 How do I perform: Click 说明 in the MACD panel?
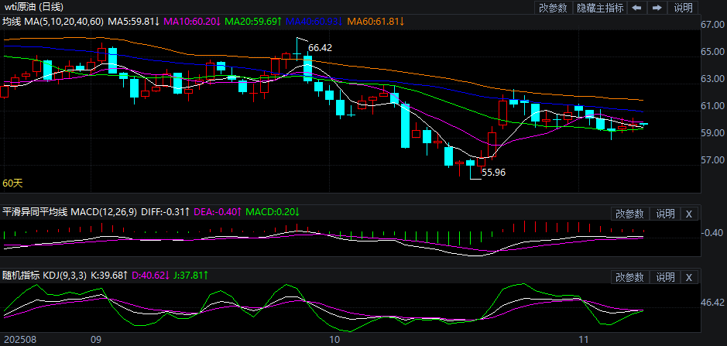(x=665, y=214)
